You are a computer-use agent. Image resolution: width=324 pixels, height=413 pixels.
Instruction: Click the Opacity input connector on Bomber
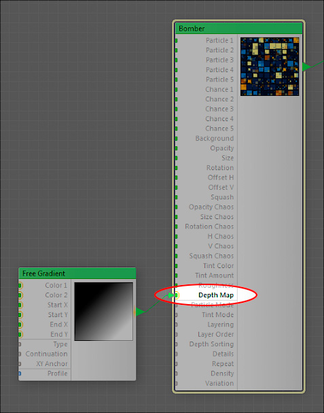coord(176,148)
